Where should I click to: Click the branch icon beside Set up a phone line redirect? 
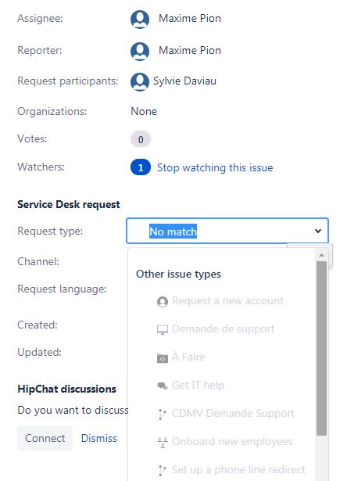pos(162,470)
